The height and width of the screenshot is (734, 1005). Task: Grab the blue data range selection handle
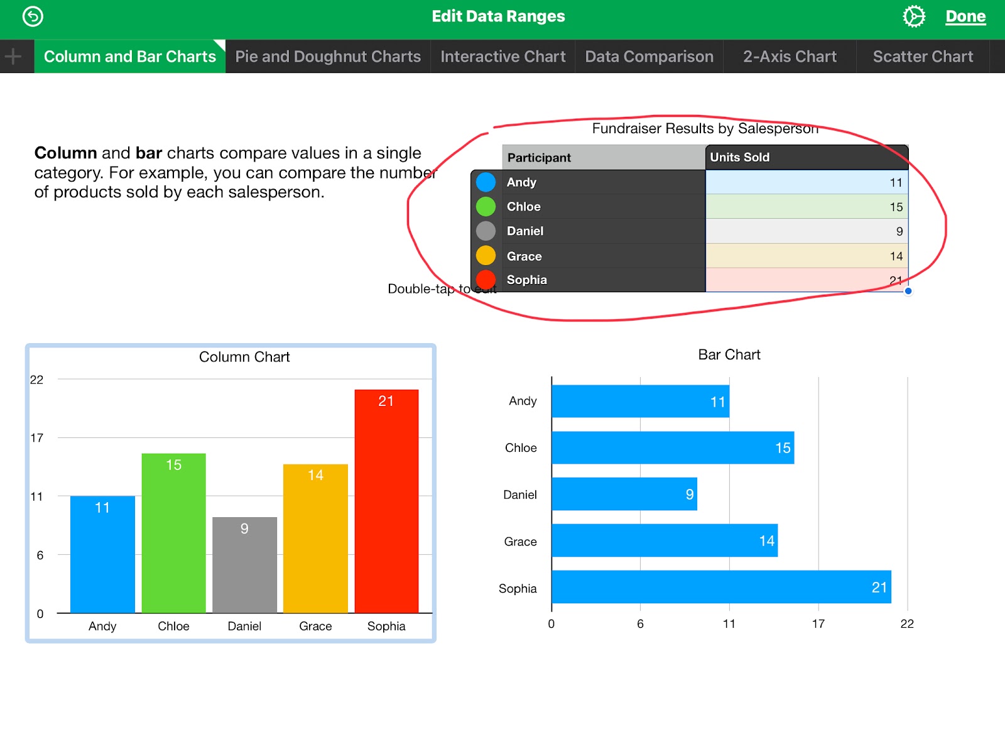click(908, 291)
